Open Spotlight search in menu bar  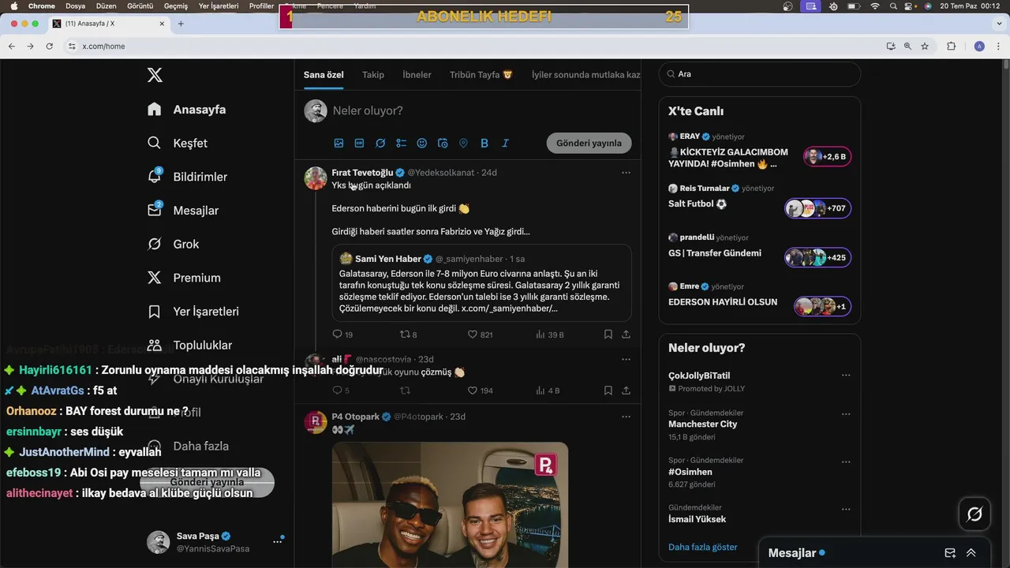coord(892,6)
